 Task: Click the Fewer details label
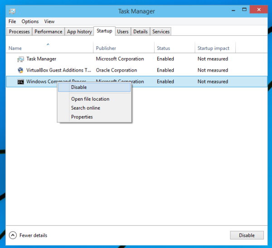(33, 235)
